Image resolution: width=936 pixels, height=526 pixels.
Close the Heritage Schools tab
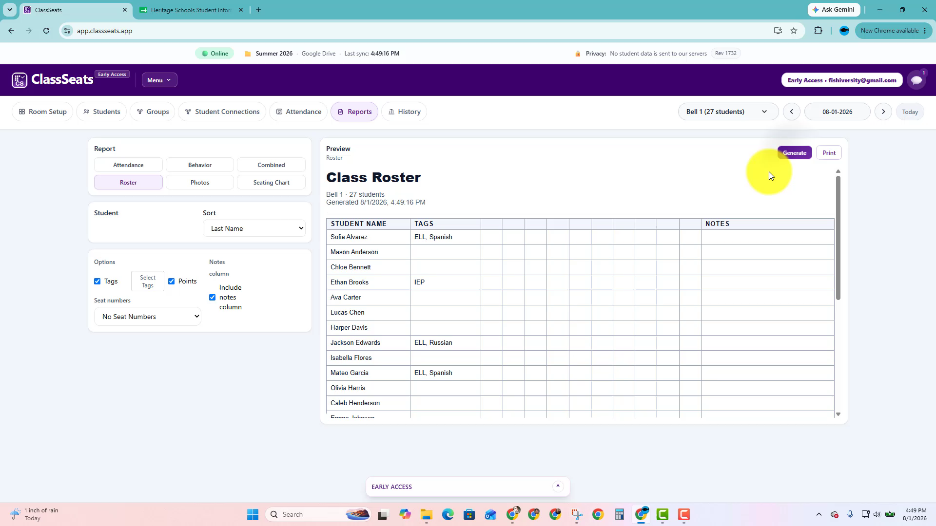(x=240, y=10)
